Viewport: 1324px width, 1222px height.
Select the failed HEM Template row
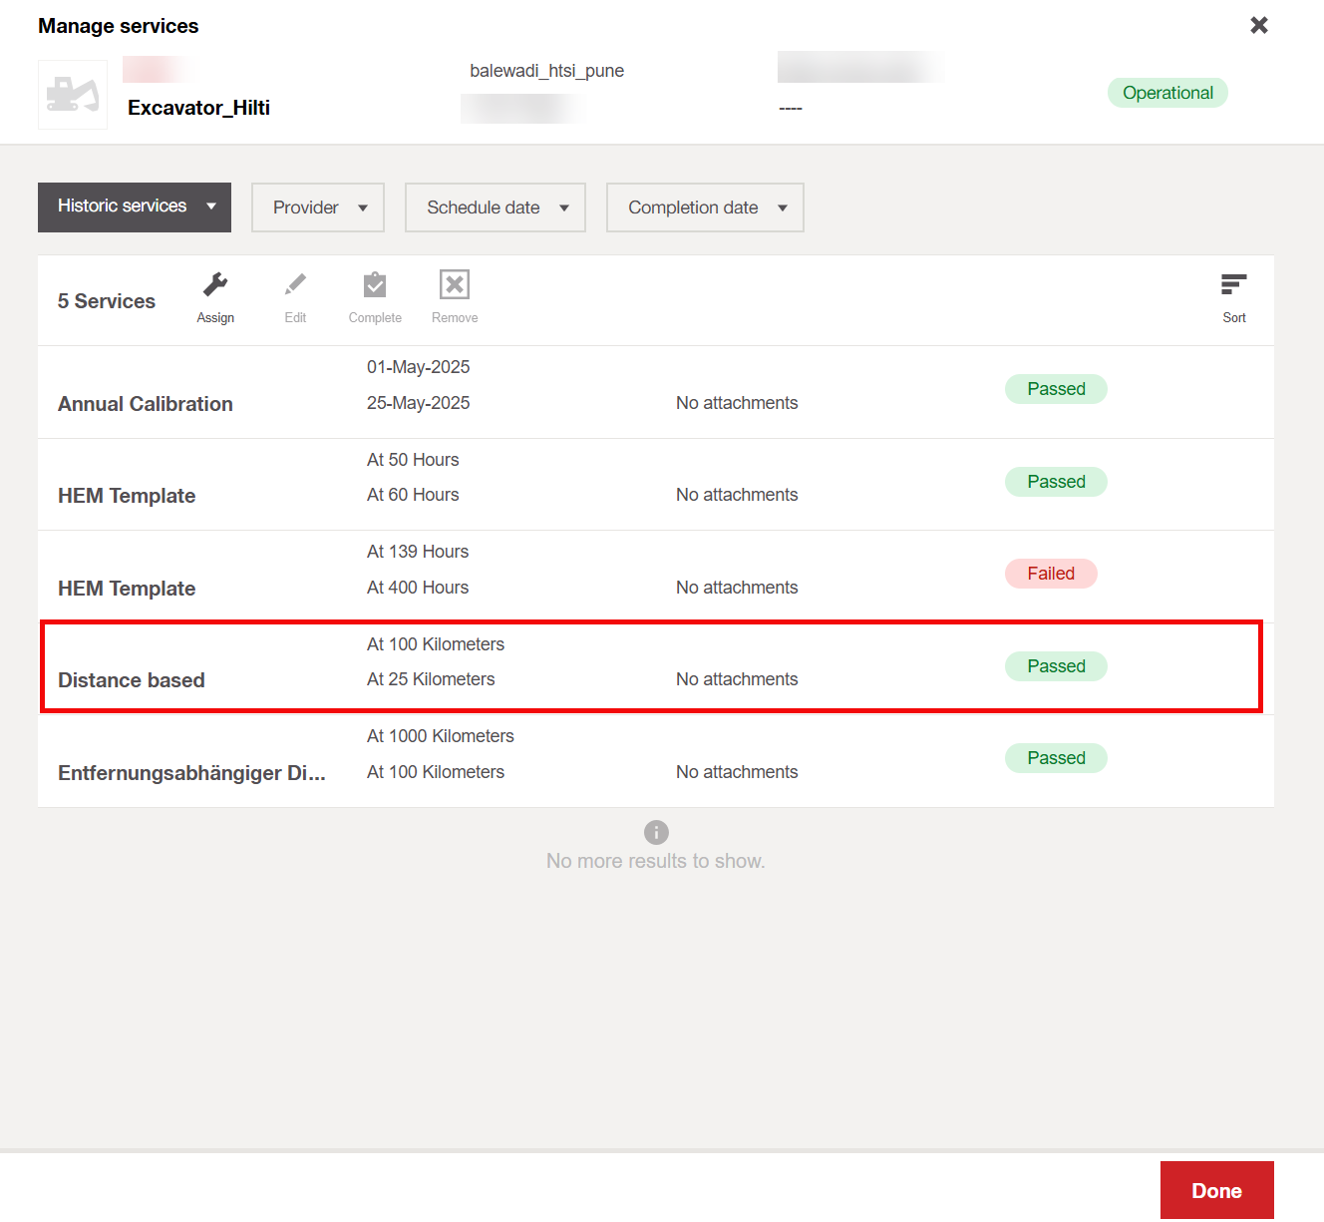(x=127, y=588)
